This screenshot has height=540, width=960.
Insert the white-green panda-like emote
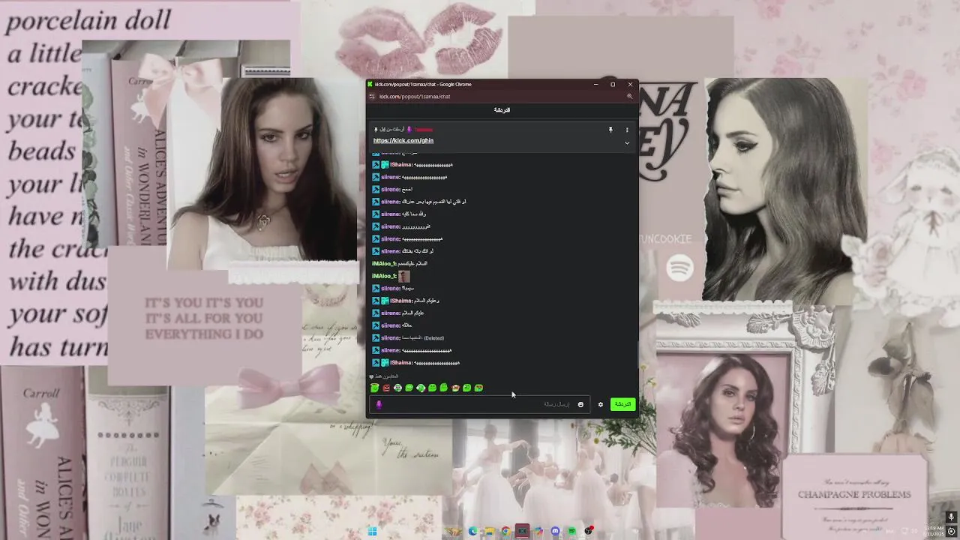click(x=397, y=388)
